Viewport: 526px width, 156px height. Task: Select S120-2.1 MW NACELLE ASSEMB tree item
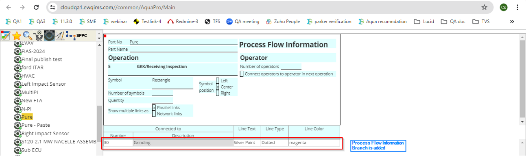tap(59, 142)
